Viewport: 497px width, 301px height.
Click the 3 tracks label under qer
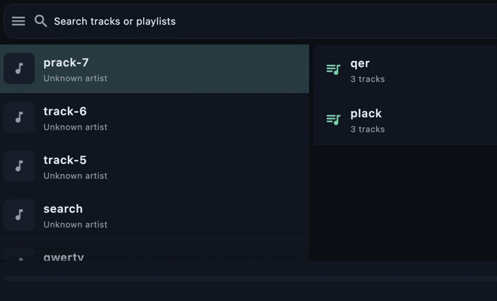click(367, 79)
